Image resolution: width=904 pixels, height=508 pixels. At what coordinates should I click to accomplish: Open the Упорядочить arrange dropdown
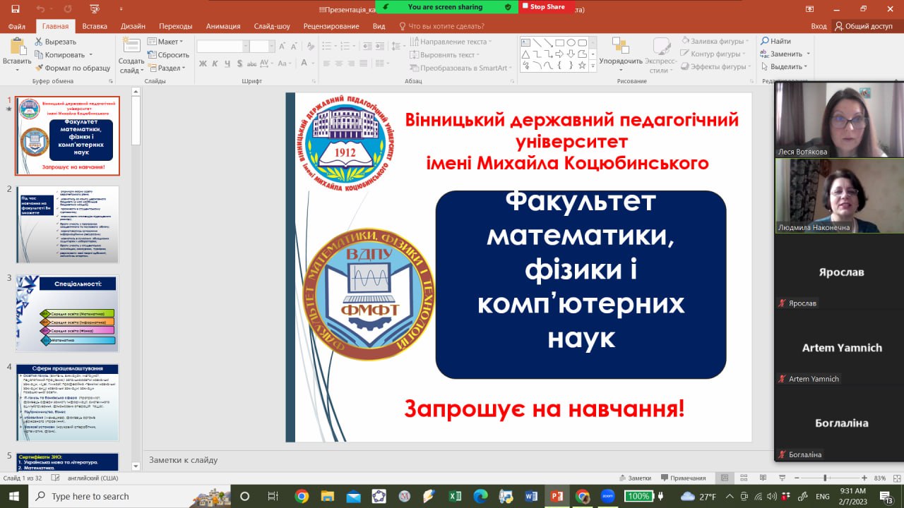click(x=621, y=55)
